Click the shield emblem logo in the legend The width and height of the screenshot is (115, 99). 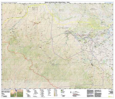2,96
